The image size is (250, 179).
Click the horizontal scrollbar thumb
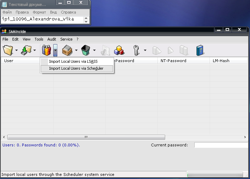coord(86,137)
